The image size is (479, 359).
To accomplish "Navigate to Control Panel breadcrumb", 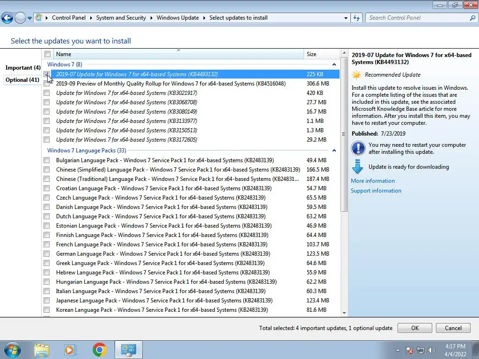I will click(69, 18).
